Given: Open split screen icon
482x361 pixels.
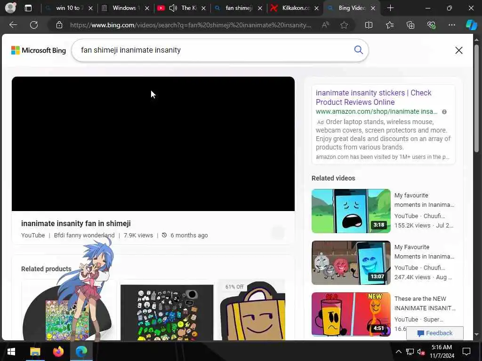Looking at the screenshot, I should tap(369, 25).
